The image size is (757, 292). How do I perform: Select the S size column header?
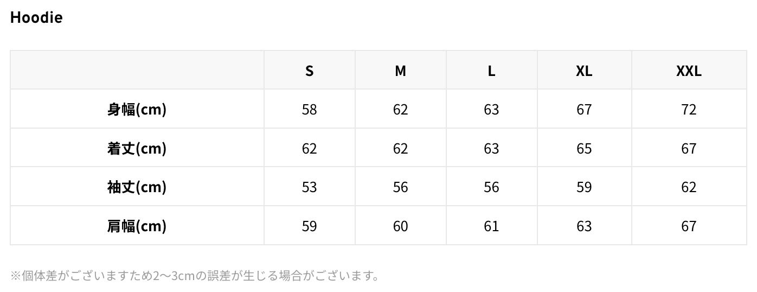pyautogui.click(x=309, y=71)
